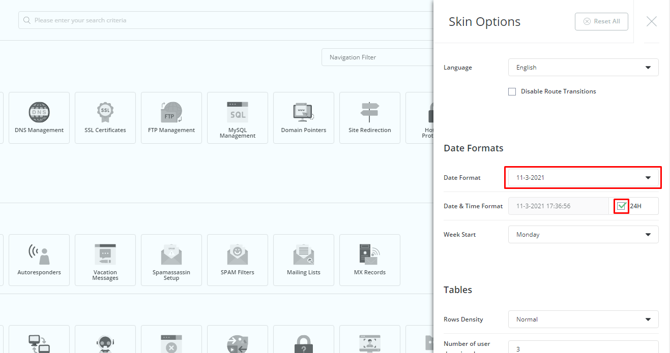Open the Date Format dropdown
This screenshot has height=353, width=670.
tap(583, 178)
